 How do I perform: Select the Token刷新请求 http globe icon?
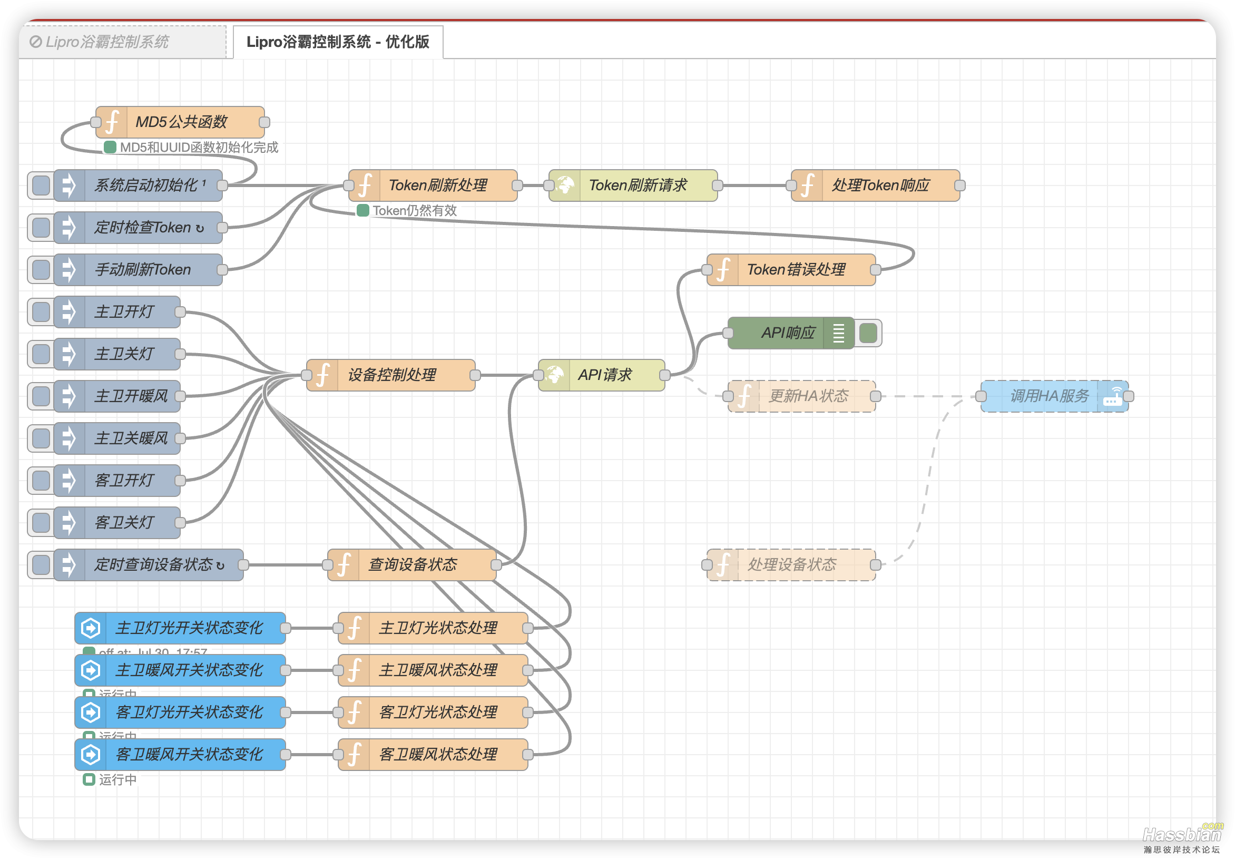click(565, 186)
